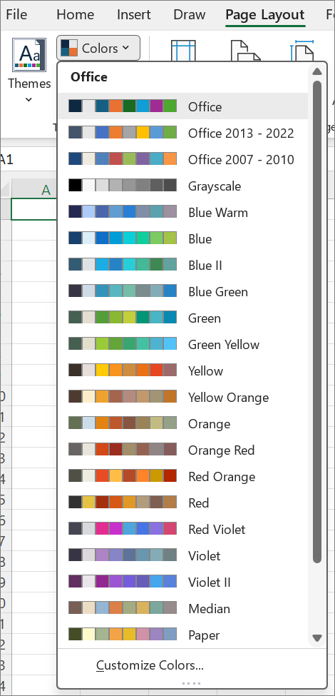Select the Red color scheme

pyautogui.click(x=183, y=503)
